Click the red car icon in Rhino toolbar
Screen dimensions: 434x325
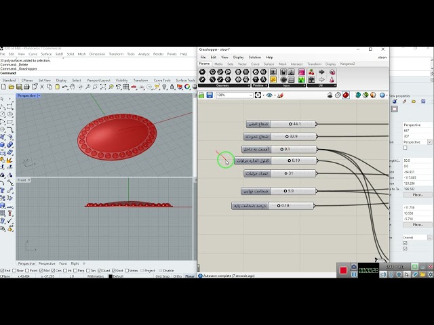click(x=134, y=87)
